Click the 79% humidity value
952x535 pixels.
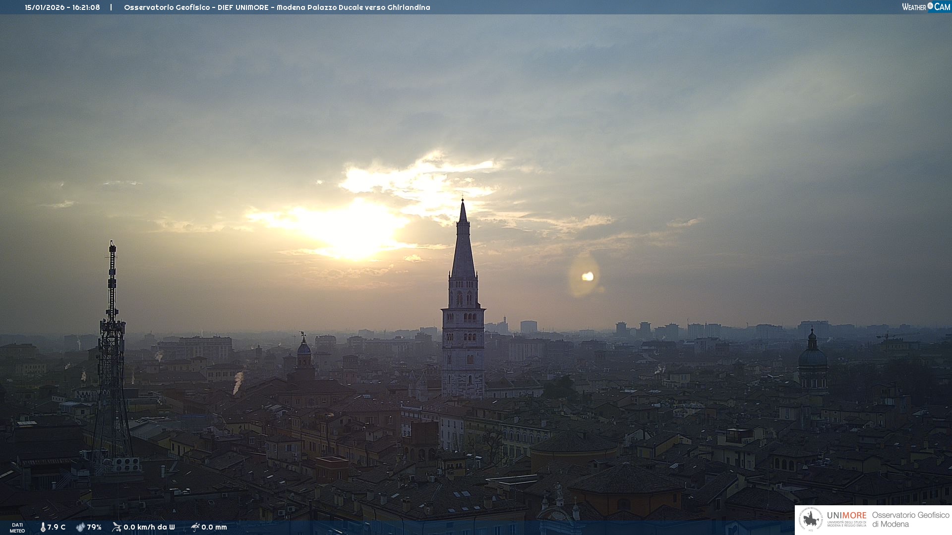point(94,527)
